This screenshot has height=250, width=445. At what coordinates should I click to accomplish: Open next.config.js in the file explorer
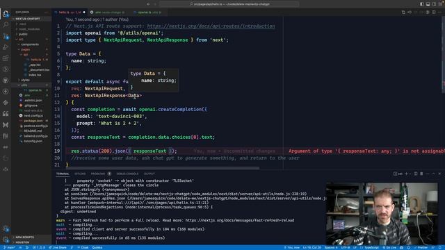click(x=31, y=116)
